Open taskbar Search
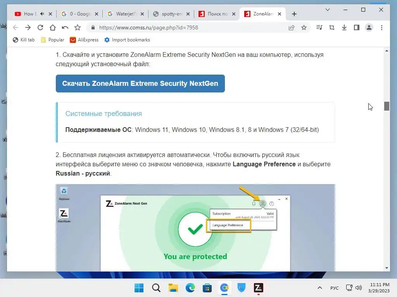This screenshot has width=397, height=297. [156, 288]
